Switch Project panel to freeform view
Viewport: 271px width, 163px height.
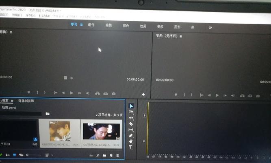point(21,155)
